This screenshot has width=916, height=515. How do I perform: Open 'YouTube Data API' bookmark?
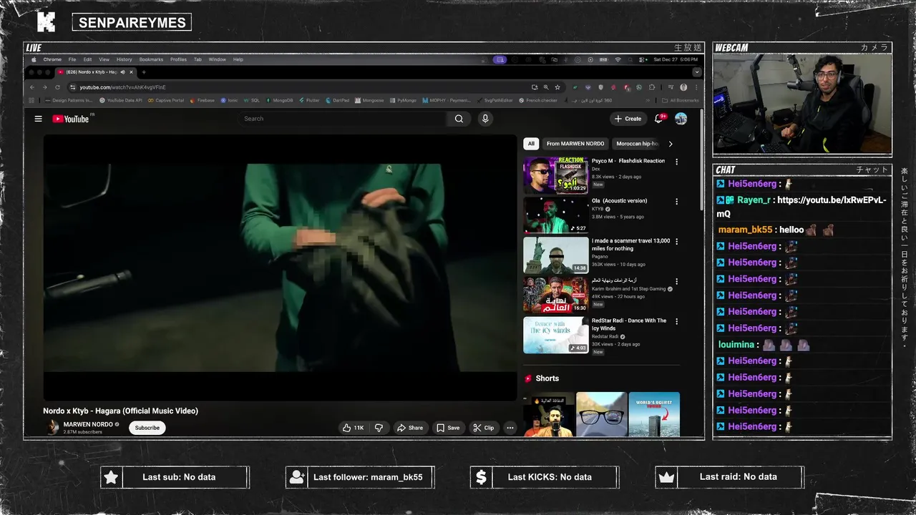click(x=121, y=100)
